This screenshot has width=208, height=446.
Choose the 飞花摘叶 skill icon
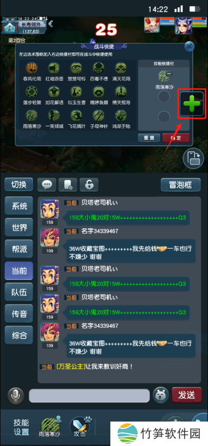coord(76,115)
